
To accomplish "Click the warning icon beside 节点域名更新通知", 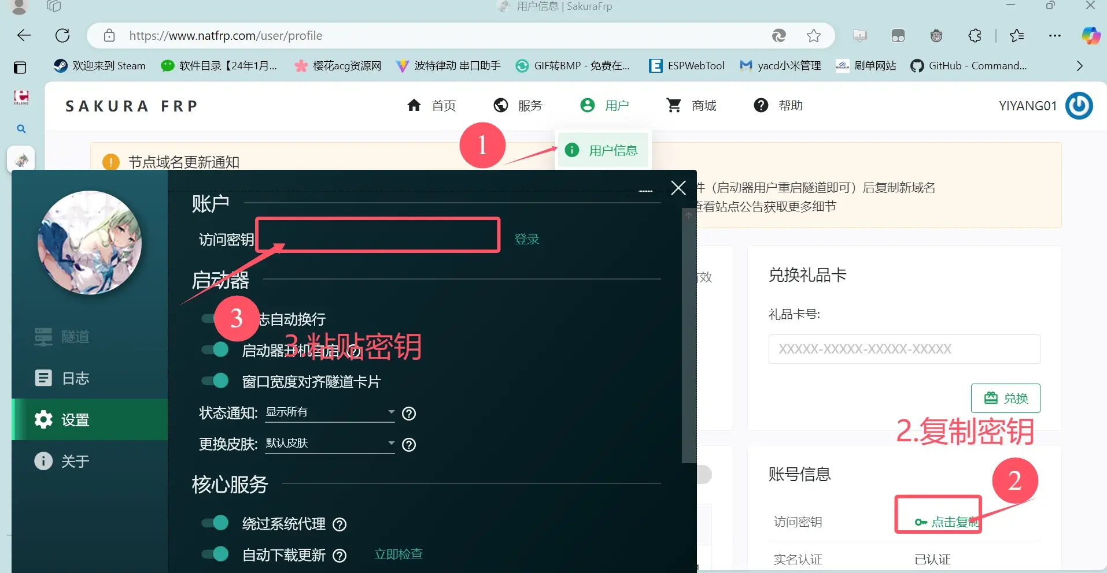I will (x=110, y=162).
